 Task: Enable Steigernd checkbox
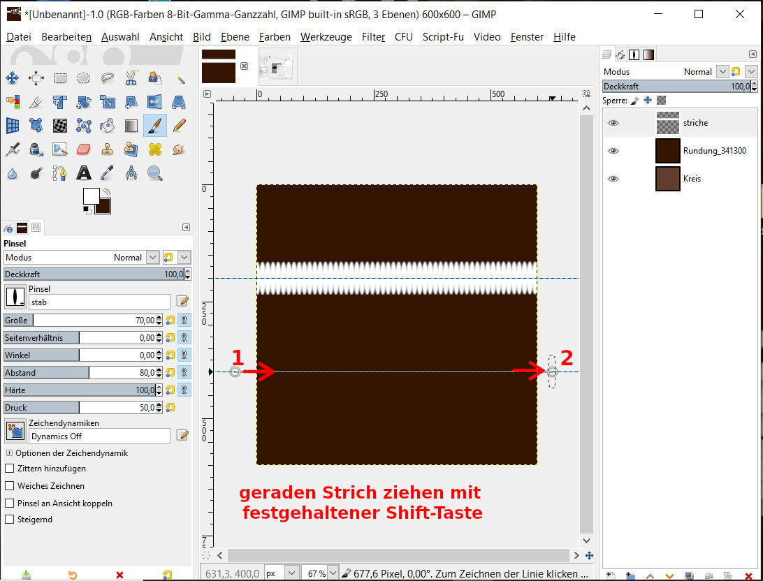tap(9, 520)
